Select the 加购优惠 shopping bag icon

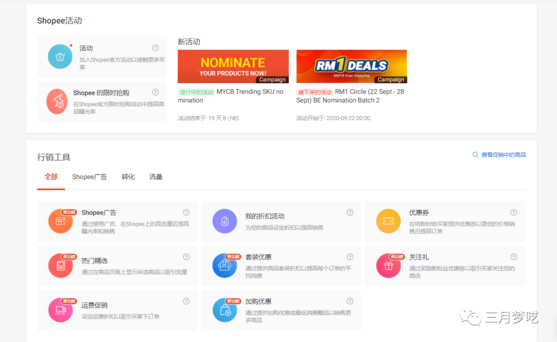tap(224, 310)
